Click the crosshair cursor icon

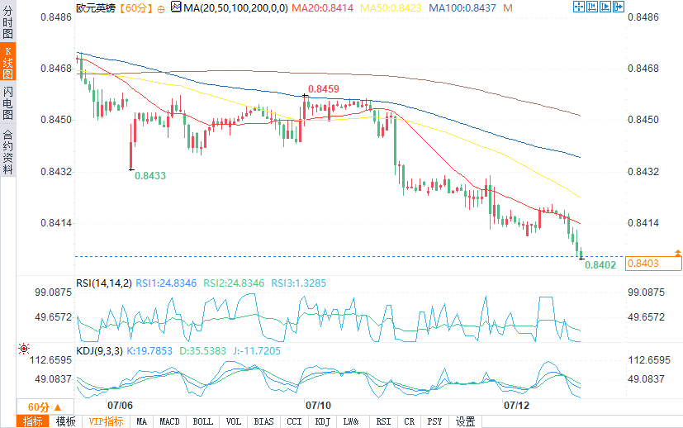coord(578,7)
